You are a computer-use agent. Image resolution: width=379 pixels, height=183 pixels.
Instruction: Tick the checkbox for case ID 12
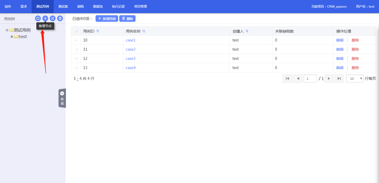(77, 59)
